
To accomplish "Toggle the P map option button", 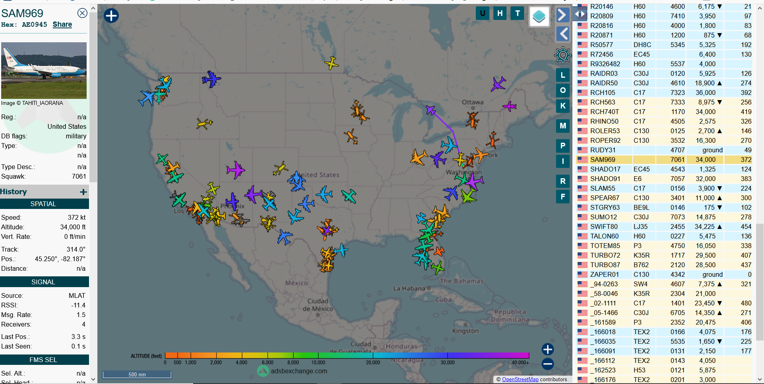I will tap(563, 146).
